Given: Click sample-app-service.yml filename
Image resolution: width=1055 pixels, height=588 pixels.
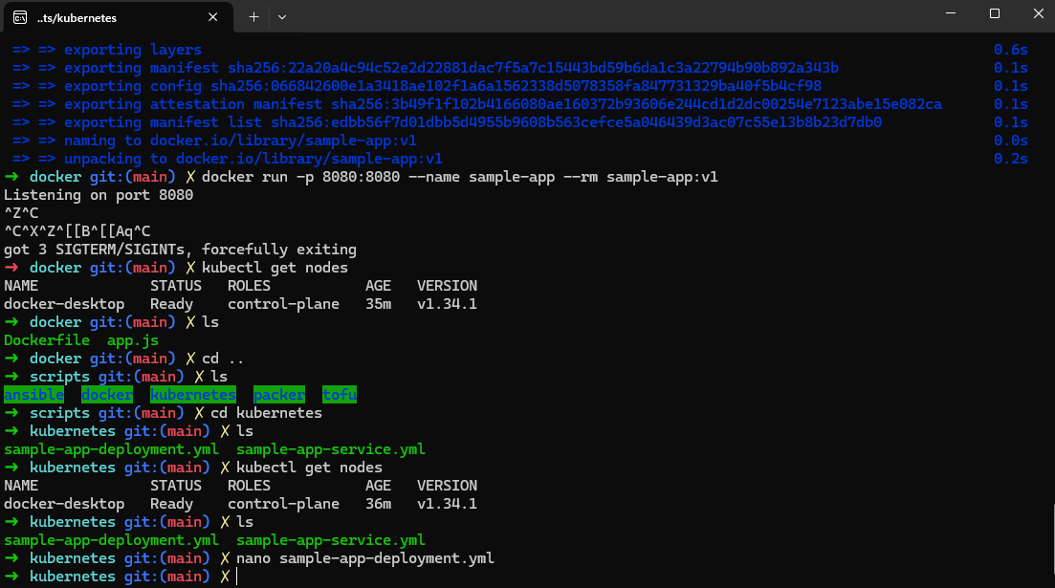Looking at the screenshot, I should coord(329,539).
